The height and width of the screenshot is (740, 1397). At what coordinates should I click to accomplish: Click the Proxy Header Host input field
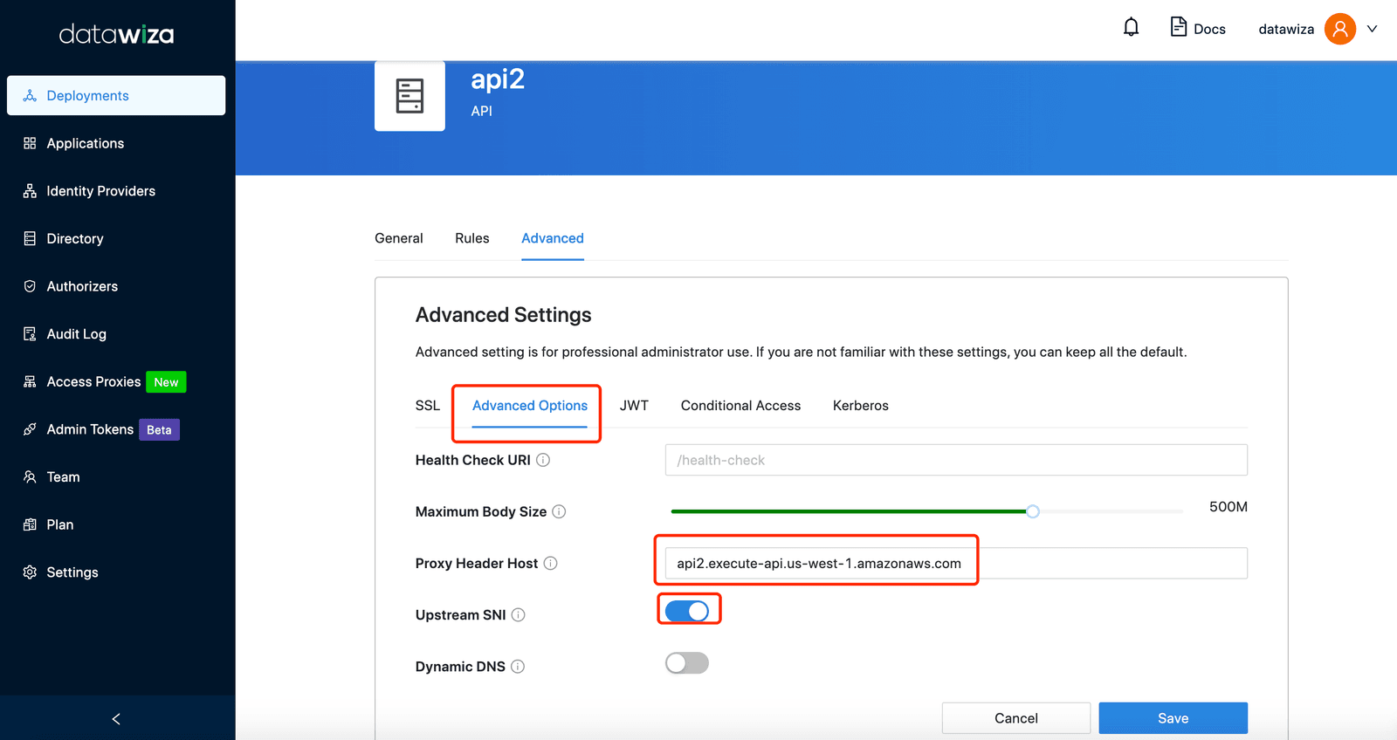pos(956,563)
